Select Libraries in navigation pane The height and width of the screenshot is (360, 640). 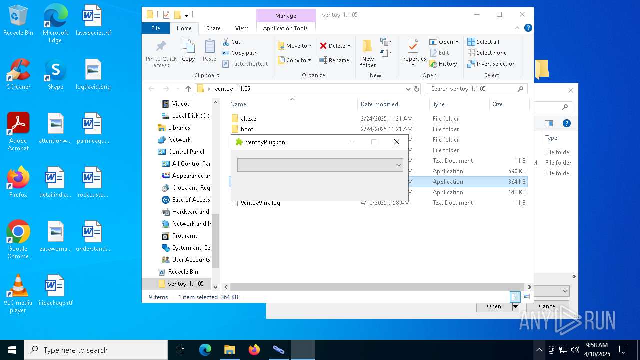click(x=179, y=128)
